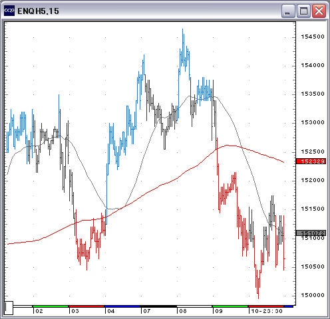The height and width of the screenshot is (319, 330).
Task: Click the 151500 price scale label
Action: click(313, 209)
